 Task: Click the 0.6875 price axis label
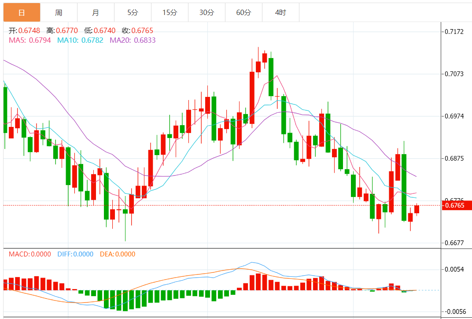(x=455, y=159)
